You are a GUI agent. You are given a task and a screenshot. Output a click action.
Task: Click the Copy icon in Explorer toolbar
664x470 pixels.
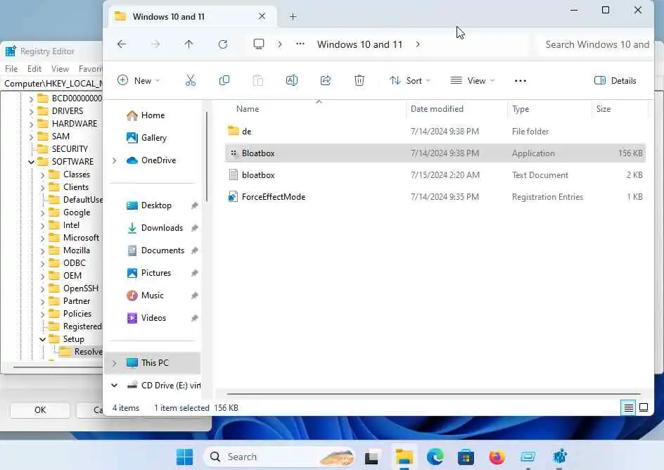224,80
